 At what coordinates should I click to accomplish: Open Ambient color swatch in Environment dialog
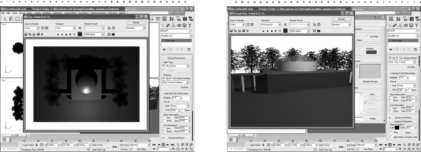tap(371, 52)
